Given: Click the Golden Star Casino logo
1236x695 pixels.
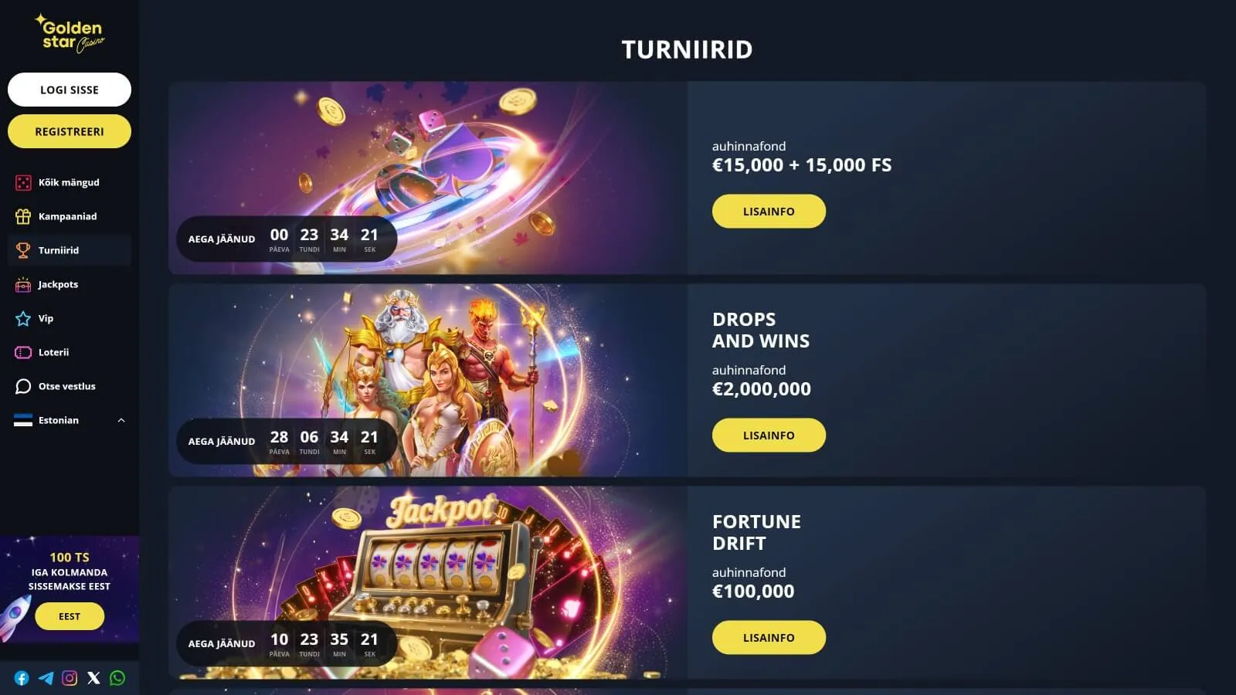Looking at the screenshot, I should (x=70, y=34).
